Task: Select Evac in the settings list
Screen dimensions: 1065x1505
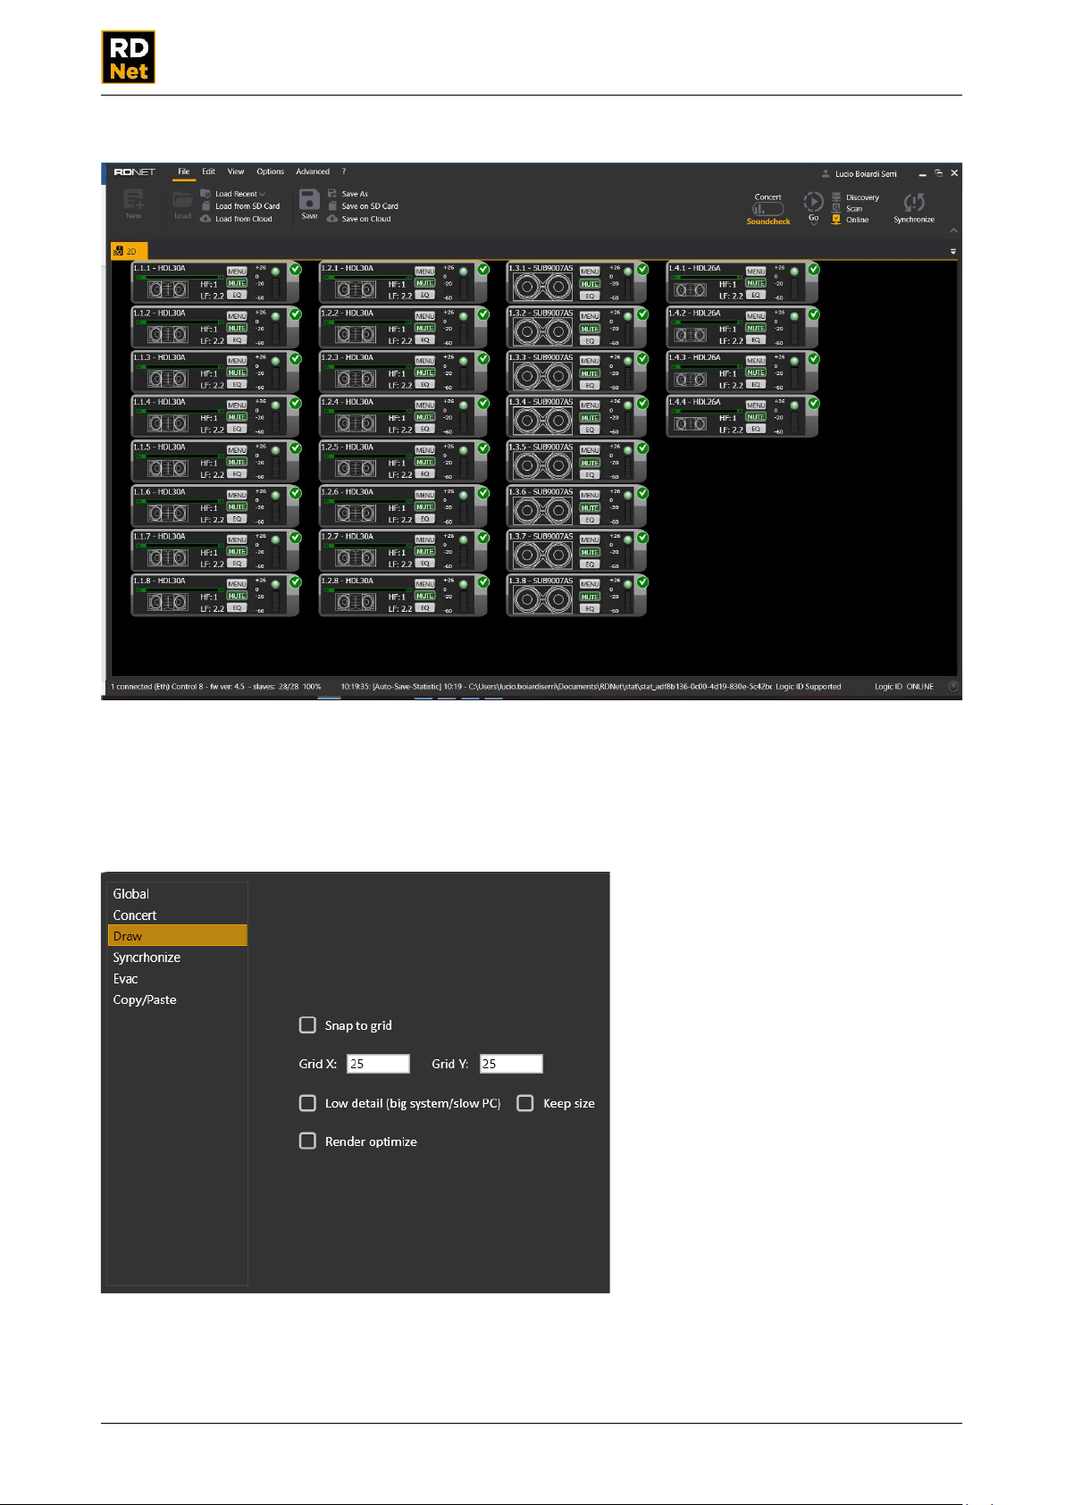Action: click(x=177, y=979)
